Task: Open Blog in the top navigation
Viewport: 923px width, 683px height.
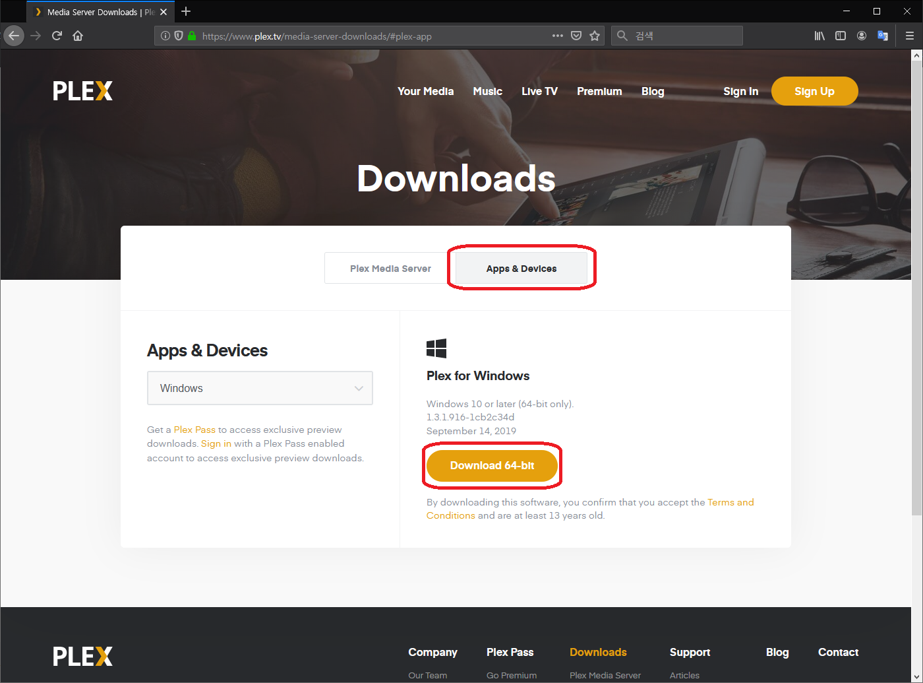Action: [653, 91]
